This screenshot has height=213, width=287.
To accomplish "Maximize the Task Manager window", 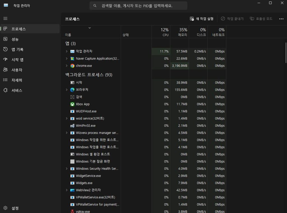I will [x=270, y=3].
